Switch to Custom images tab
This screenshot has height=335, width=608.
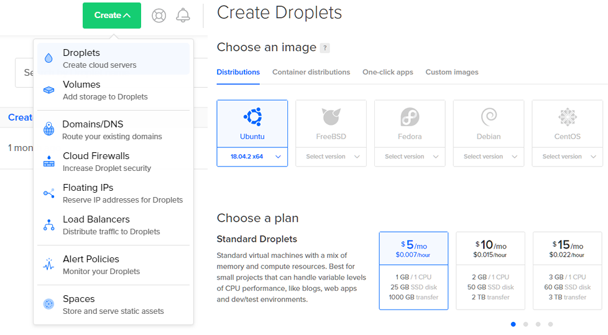click(x=452, y=72)
